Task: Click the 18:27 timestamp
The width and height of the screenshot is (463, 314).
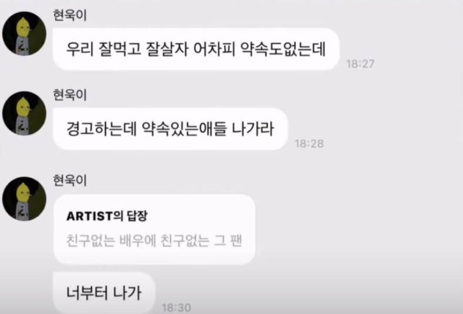Action: coord(360,64)
